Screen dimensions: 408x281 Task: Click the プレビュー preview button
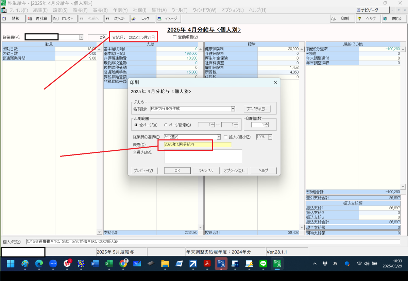pos(144,170)
